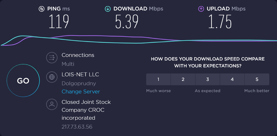Click the 5.39 download speed result
The width and height of the screenshot is (277, 136).
coord(127,22)
